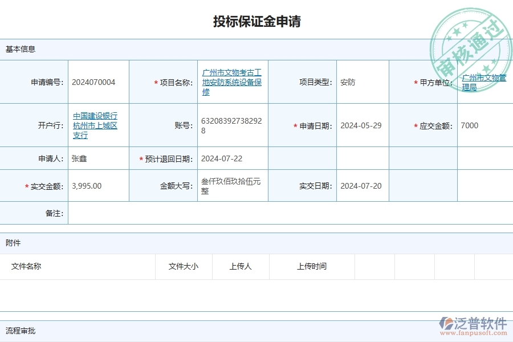Click the 实交日期 value 2024-07-20

361,185
